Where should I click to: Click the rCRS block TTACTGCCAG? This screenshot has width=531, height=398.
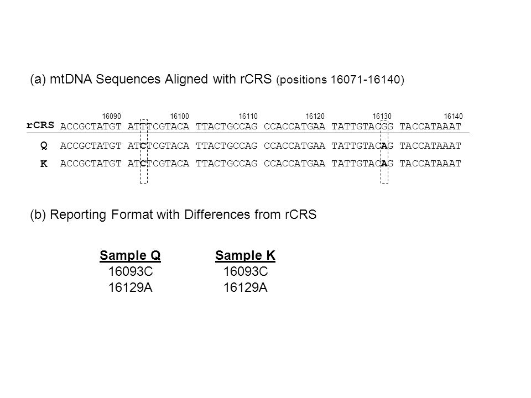pos(227,127)
